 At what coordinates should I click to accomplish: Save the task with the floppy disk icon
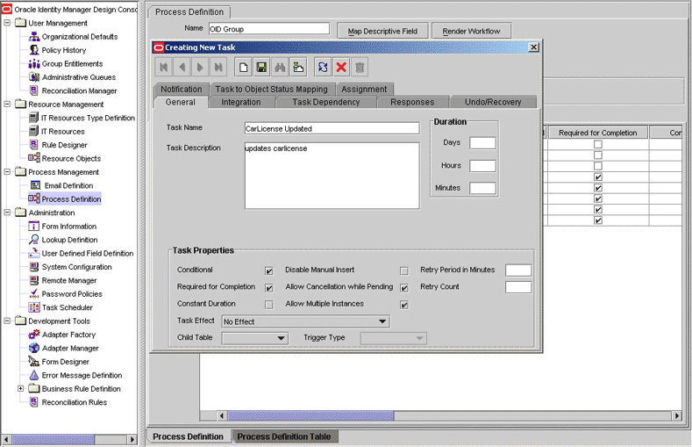pyautogui.click(x=261, y=68)
